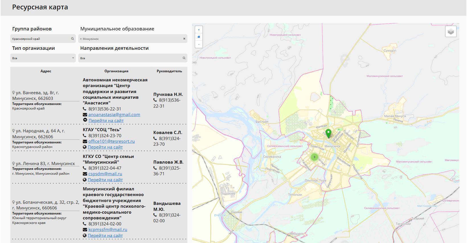Visit the site of КГАУ "СОЦ "Тесь"
467x243 pixels.
(x=105, y=147)
